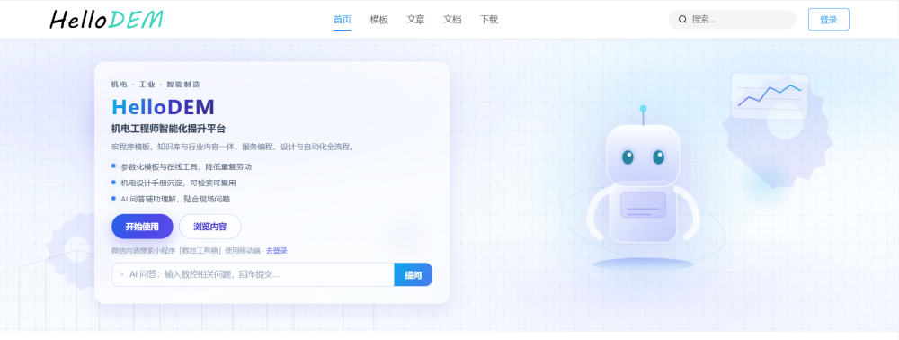Image resolution: width=899 pixels, height=340 pixels.
Task: Click the text 参数化模板与在线工具，降低重复劳动
Action: [x=186, y=166]
